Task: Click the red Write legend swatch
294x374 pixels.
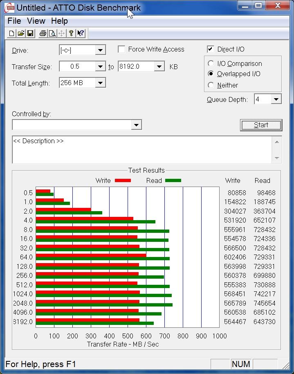Action: pyautogui.click(x=123, y=180)
